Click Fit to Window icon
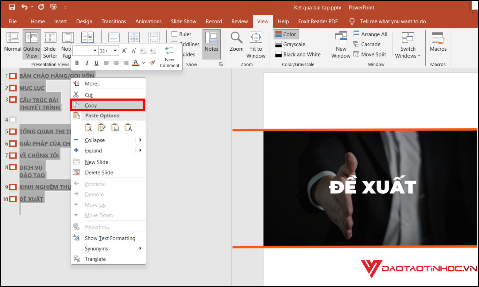This screenshot has width=479, height=287. pos(256,38)
